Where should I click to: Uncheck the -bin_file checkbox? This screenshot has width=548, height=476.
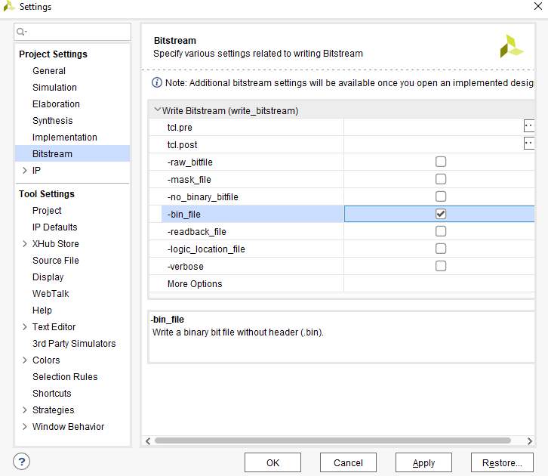click(441, 214)
